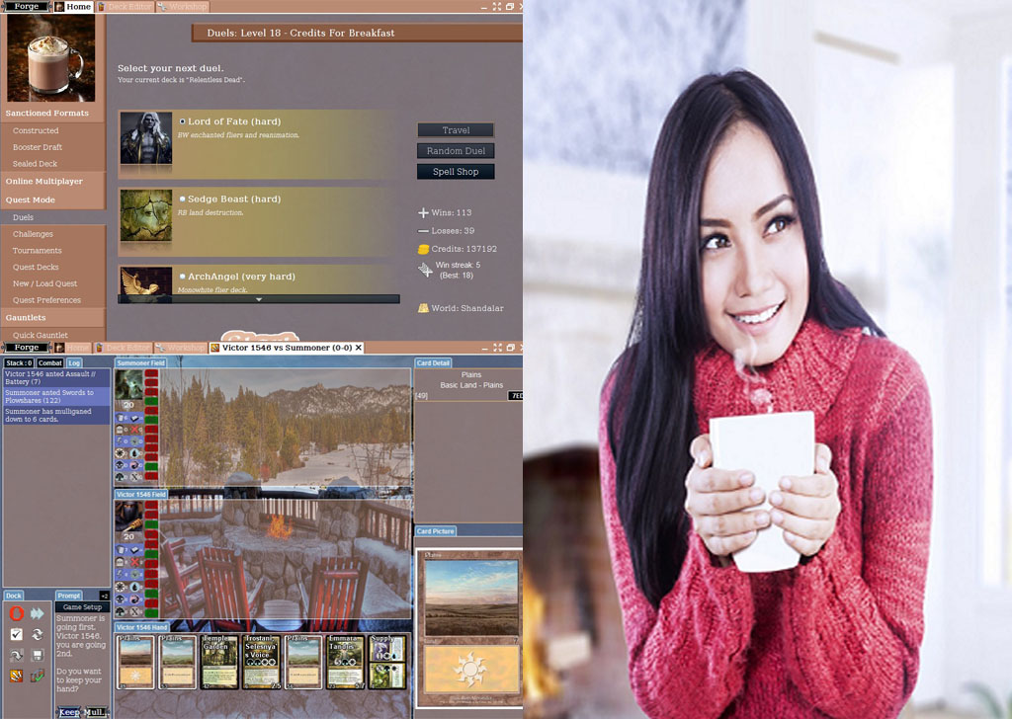Open the Combat tab in duel panel
This screenshot has height=719, width=1012.
(x=50, y=362)
